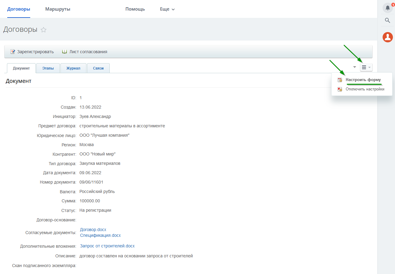The image size is (395, 274).
Task: Select Настроить форму menu entry
Action: (x=363, y=80)
